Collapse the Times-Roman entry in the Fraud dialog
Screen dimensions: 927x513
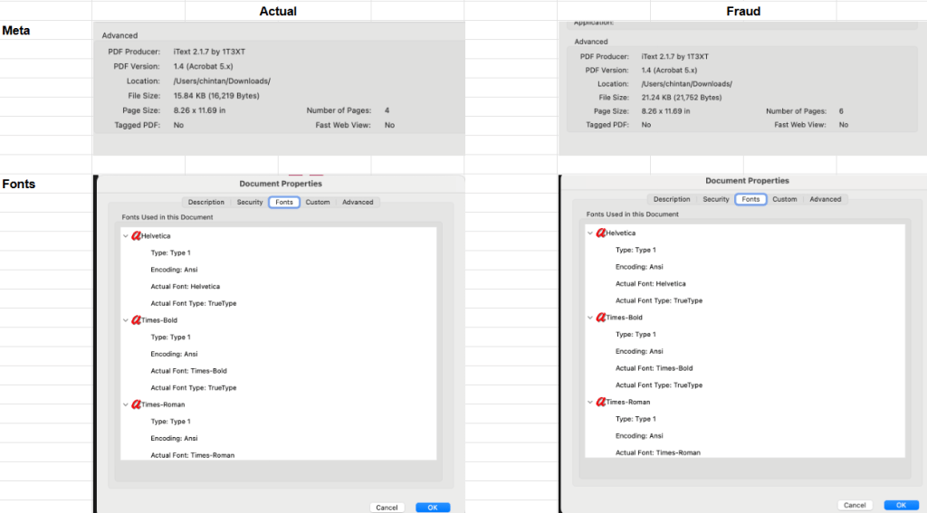[x=590, y=402]
